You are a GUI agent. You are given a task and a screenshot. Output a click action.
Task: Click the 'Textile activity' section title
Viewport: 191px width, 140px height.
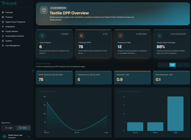coord(43,64)
